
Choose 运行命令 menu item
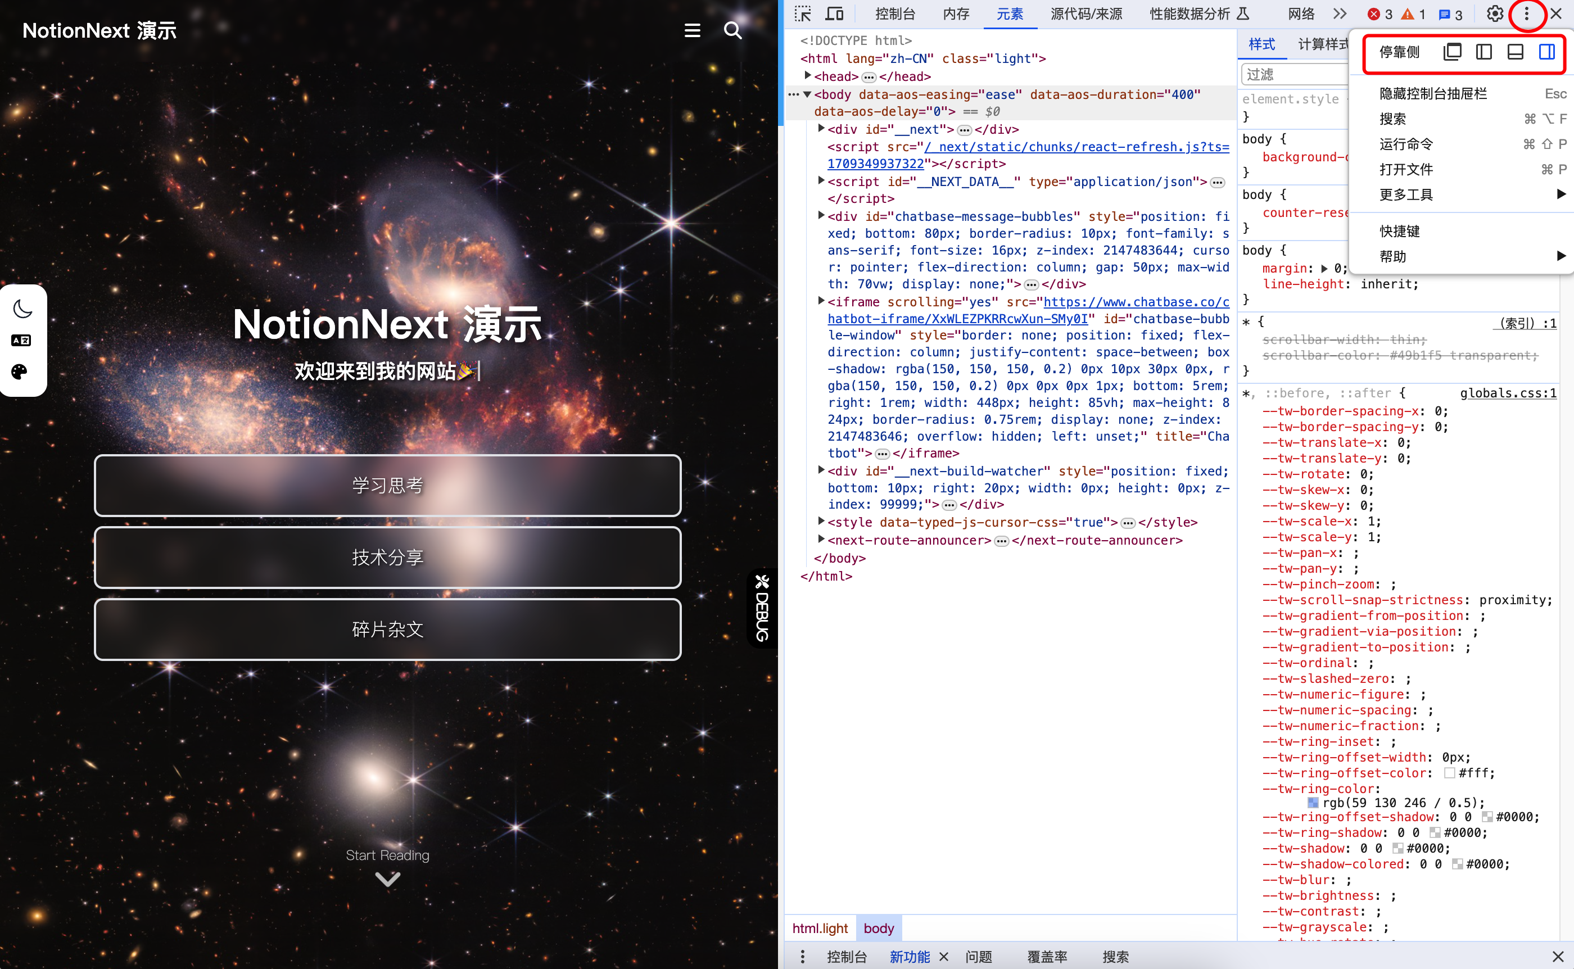tap(1462, 144)
